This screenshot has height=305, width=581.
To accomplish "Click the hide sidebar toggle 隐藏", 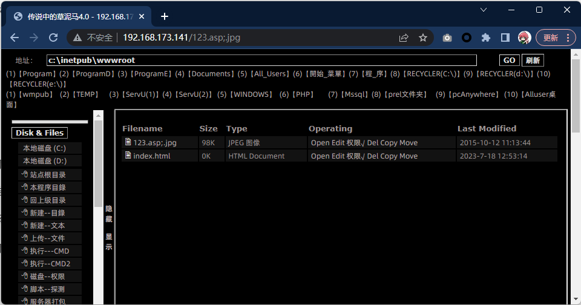I will 109,214.
